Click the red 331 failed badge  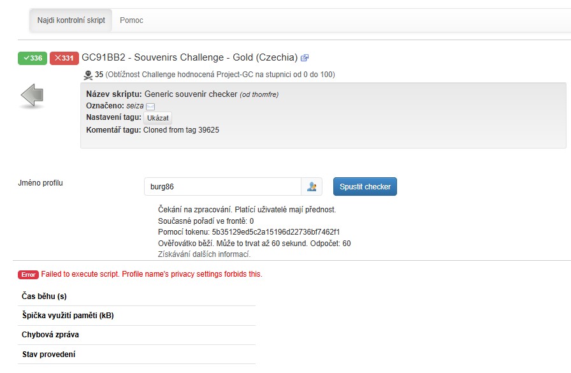pyautogui.click(x=64, y=58)
